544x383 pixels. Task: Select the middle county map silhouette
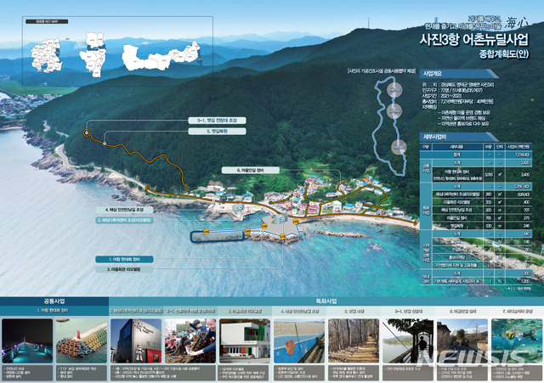click(x=93, y=54)
